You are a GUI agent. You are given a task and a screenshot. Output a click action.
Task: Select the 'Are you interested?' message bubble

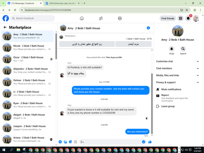[x=137, y=131]
